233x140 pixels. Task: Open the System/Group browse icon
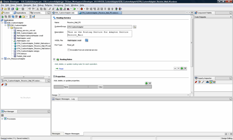[x=134, y=27]
